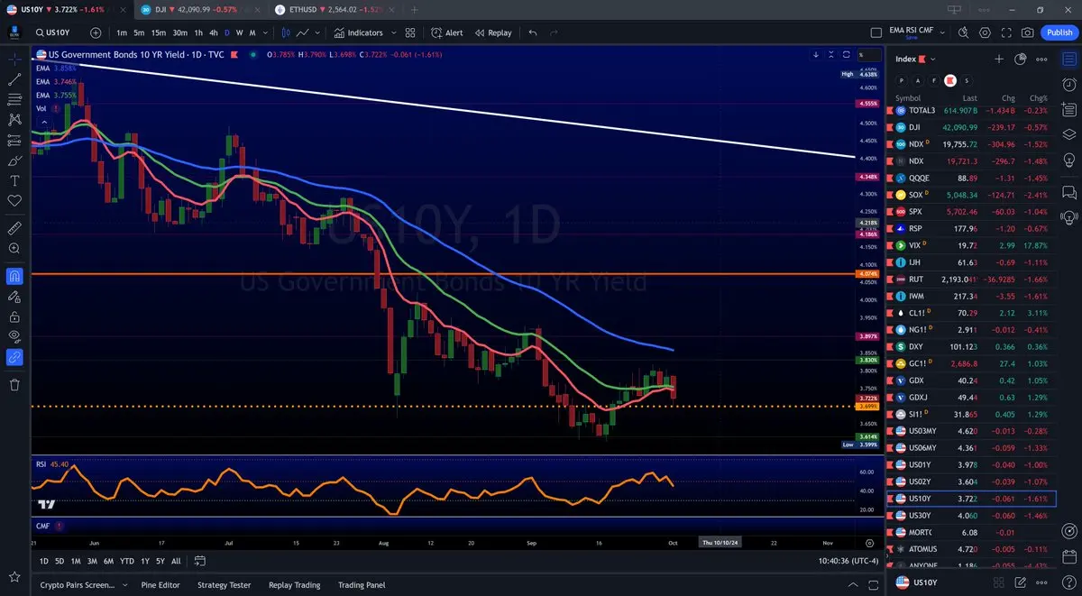Open the new tab plus button
1082x596 pixels.
click(414, 9)
